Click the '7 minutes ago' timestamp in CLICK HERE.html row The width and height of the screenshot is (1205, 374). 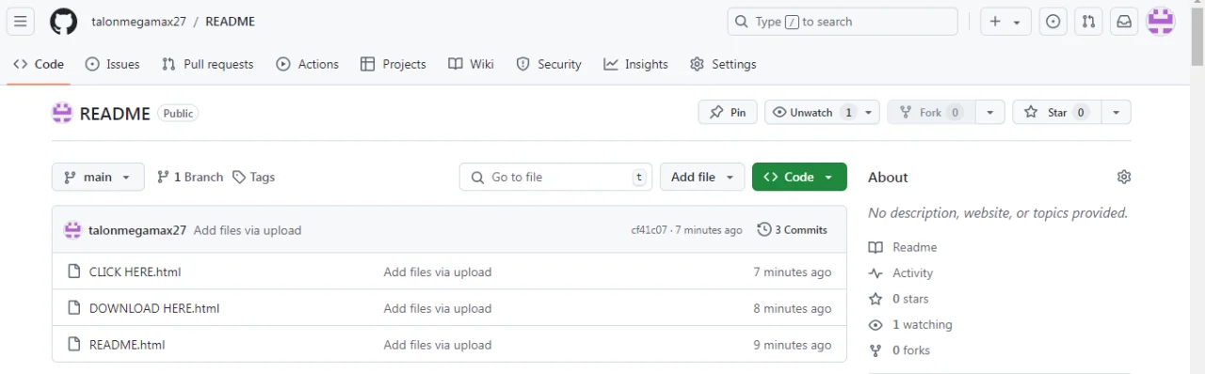[x=793, y=272]
